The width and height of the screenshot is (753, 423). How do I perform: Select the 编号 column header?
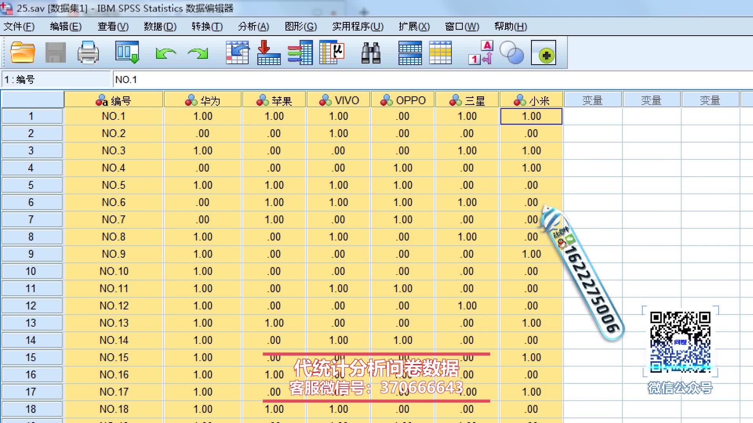pos(113,100)
